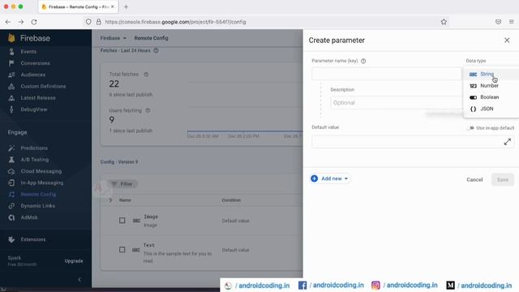Viewport: 519px width, 292px height.
Task: Open Audiences in sidebar
Action: 32,75
